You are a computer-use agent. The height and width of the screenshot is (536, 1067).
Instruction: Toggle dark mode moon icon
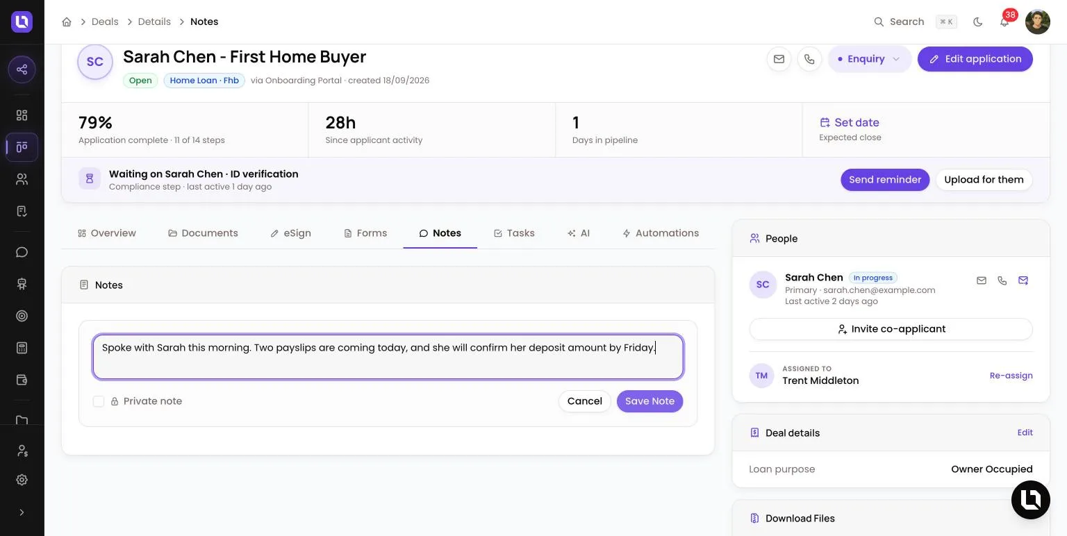978,22
